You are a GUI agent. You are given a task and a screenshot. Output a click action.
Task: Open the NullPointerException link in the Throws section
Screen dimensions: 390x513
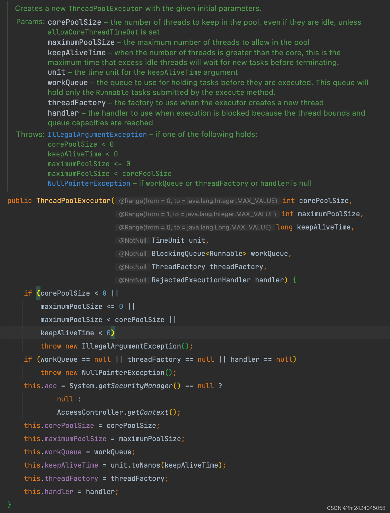pyautogui.click(x=89, y=183)
